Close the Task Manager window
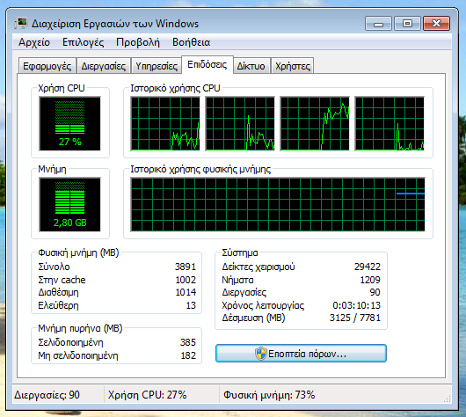 (x=436, y=24)
